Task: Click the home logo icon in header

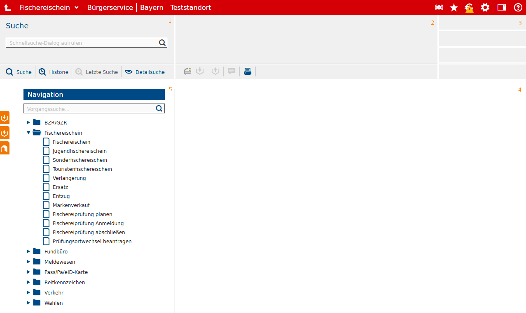Action: point(7,7)
